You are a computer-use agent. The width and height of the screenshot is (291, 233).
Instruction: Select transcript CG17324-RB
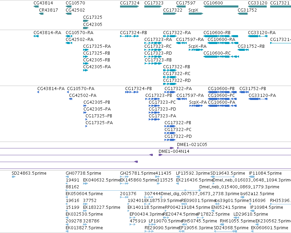(x=129, y=36)
